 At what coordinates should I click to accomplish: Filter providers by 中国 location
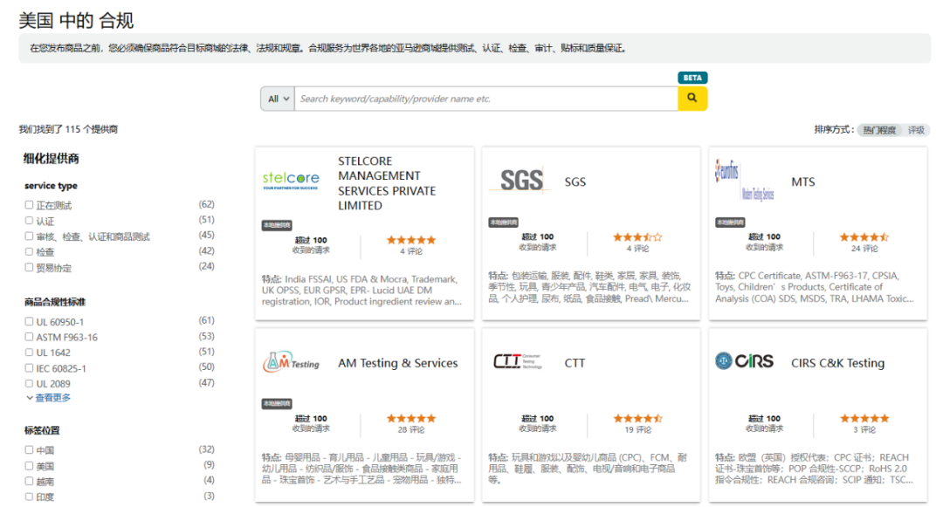pyautogui.click(x=29, y=449)
